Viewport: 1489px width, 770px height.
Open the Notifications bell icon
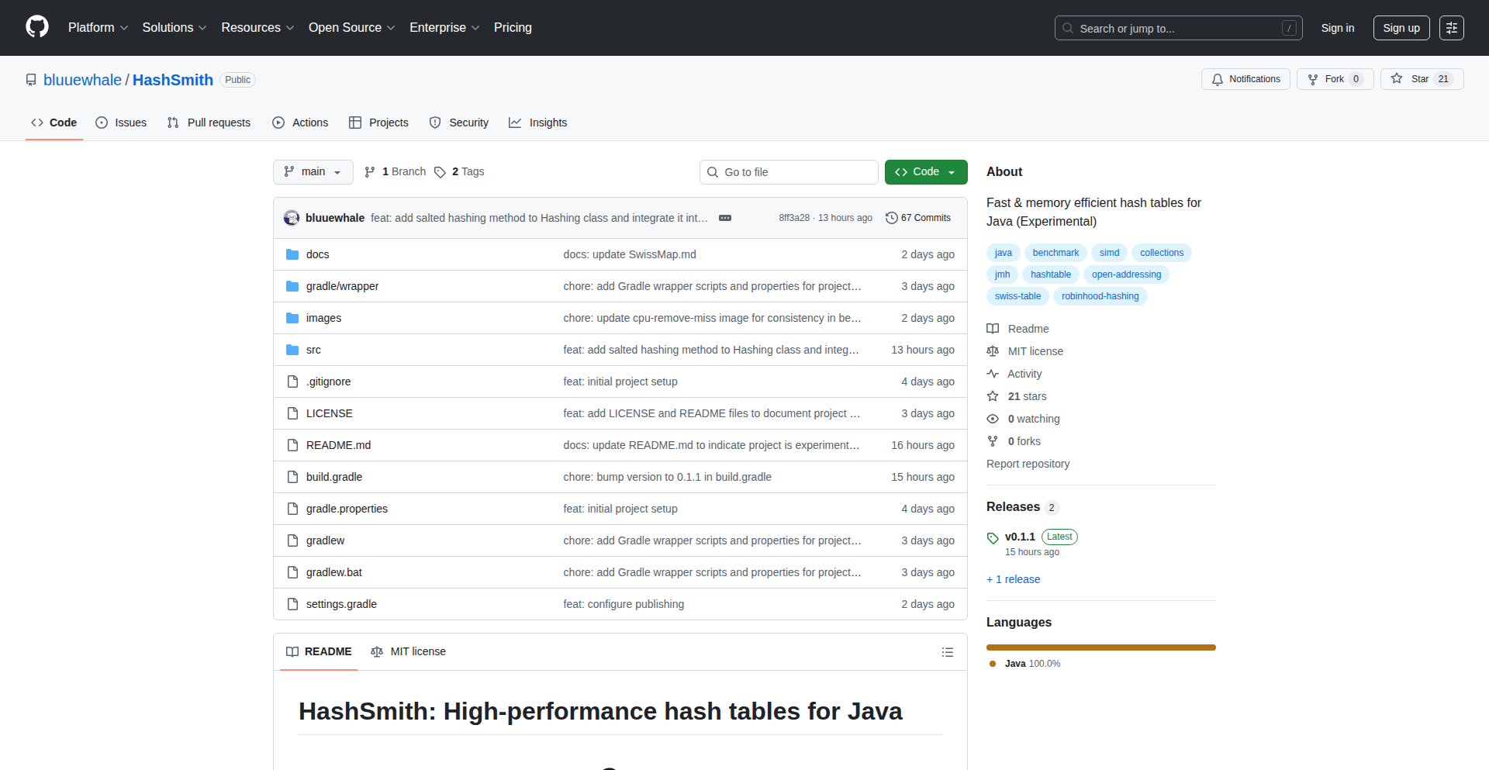click(1218, 79)
